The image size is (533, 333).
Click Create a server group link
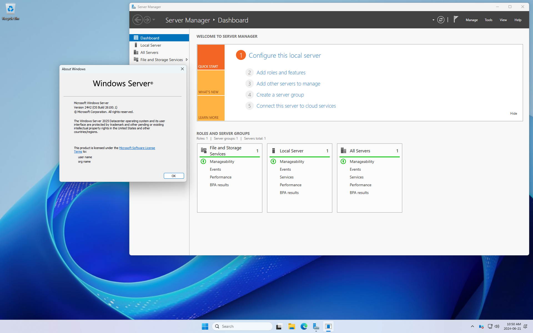click(x=280, y=95)
